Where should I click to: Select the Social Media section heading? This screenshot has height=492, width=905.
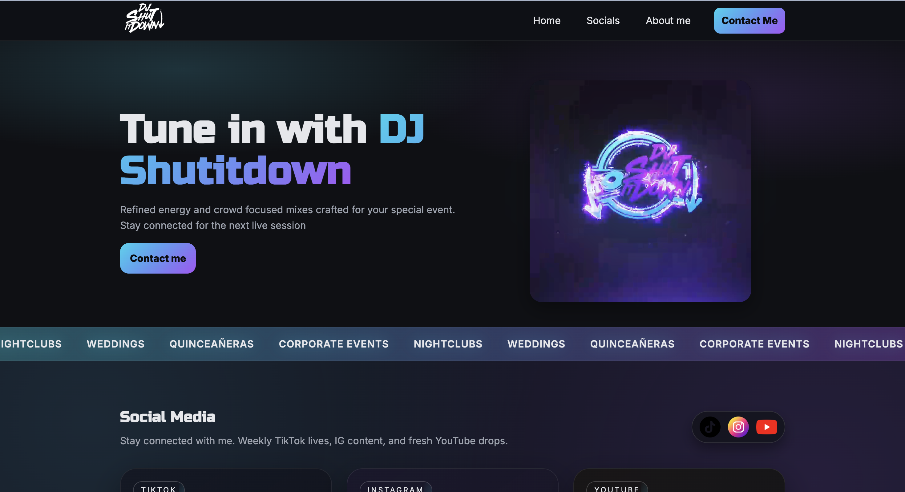pyautogui.click(x=168, y=417)
